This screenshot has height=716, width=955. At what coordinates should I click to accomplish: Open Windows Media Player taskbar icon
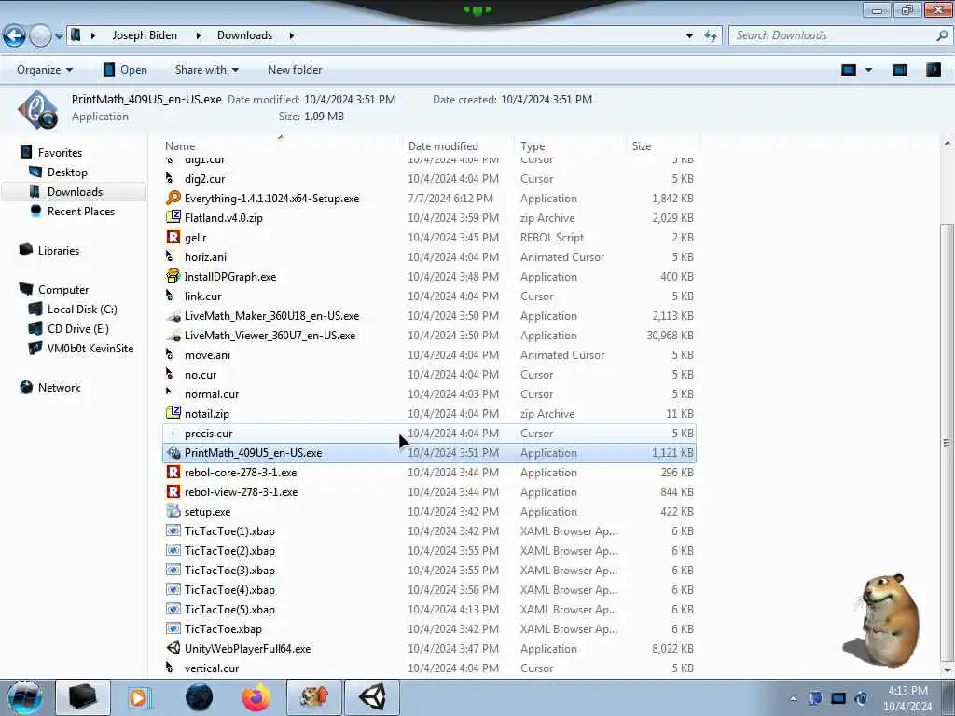pyautogui.click(x=140, y=697)
